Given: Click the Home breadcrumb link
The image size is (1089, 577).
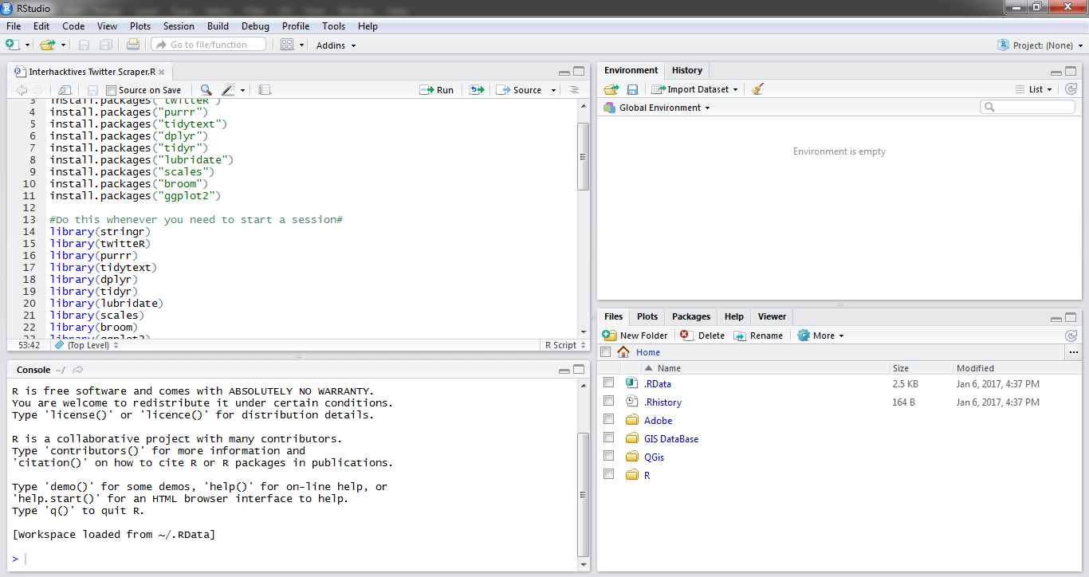Looking at the screenshot, I should pos(648,352).
